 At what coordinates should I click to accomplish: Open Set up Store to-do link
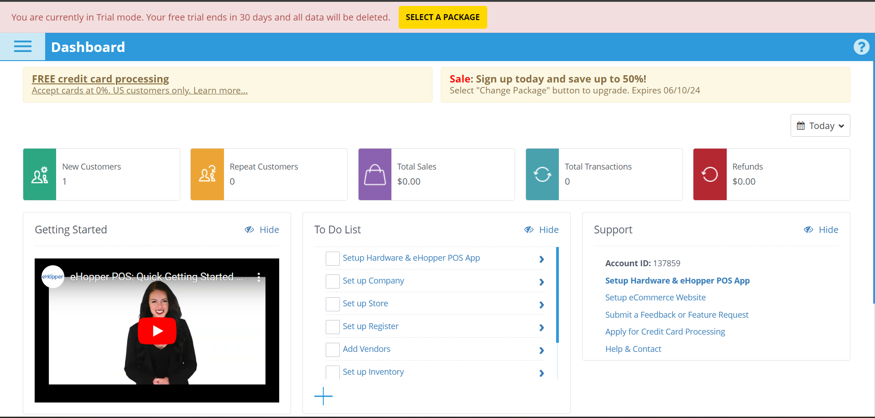point(365,304)
